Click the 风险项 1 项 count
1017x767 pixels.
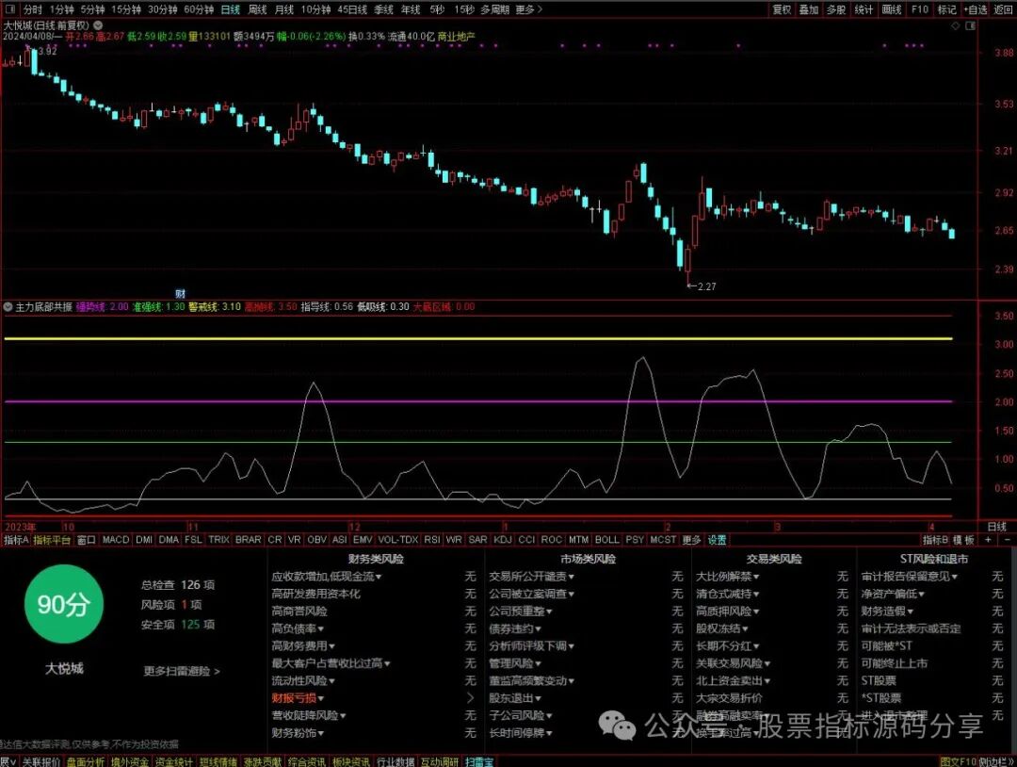point(171,604)
